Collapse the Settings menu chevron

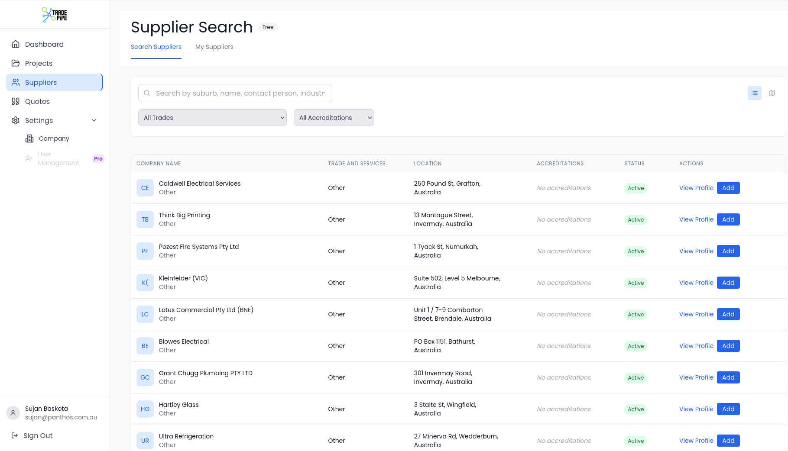[94, 120]
